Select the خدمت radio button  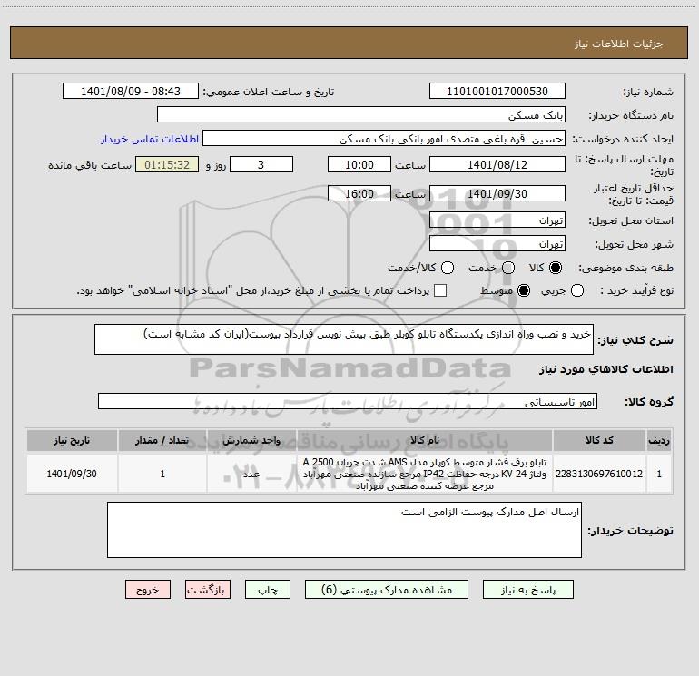508,268
